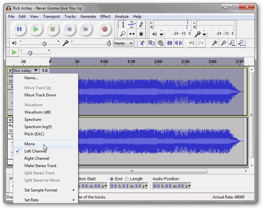Choose the Time Shift tool
The image size is (263, 209).
tap(132, 34)
